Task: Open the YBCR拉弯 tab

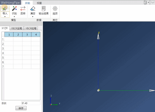Action: (31, 28)
